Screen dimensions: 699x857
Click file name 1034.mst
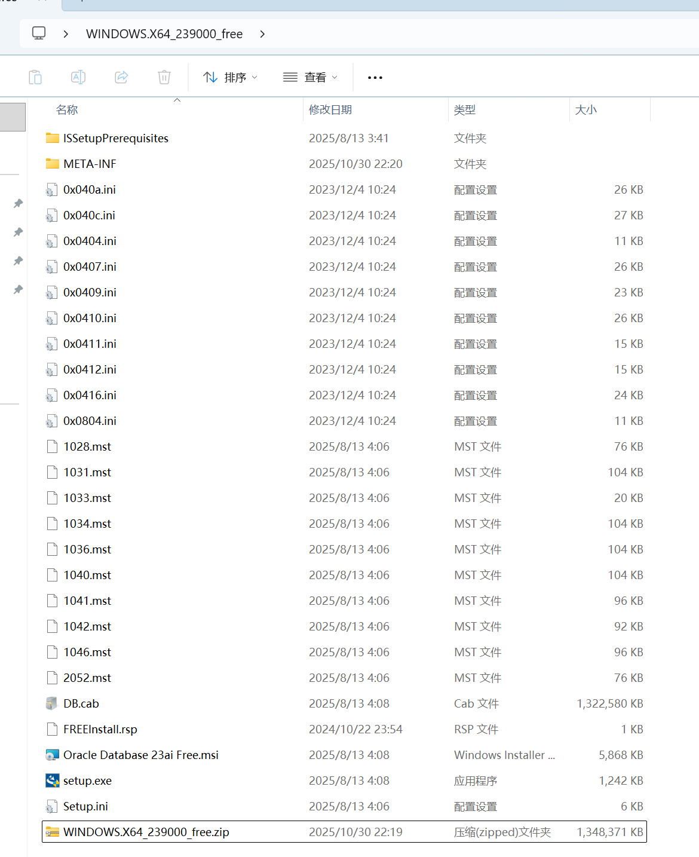pyautogui.click(x=87, y=524)
